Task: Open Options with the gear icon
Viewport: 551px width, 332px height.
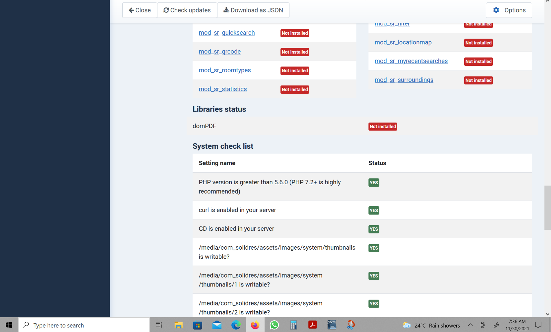Action: (509, 10)
